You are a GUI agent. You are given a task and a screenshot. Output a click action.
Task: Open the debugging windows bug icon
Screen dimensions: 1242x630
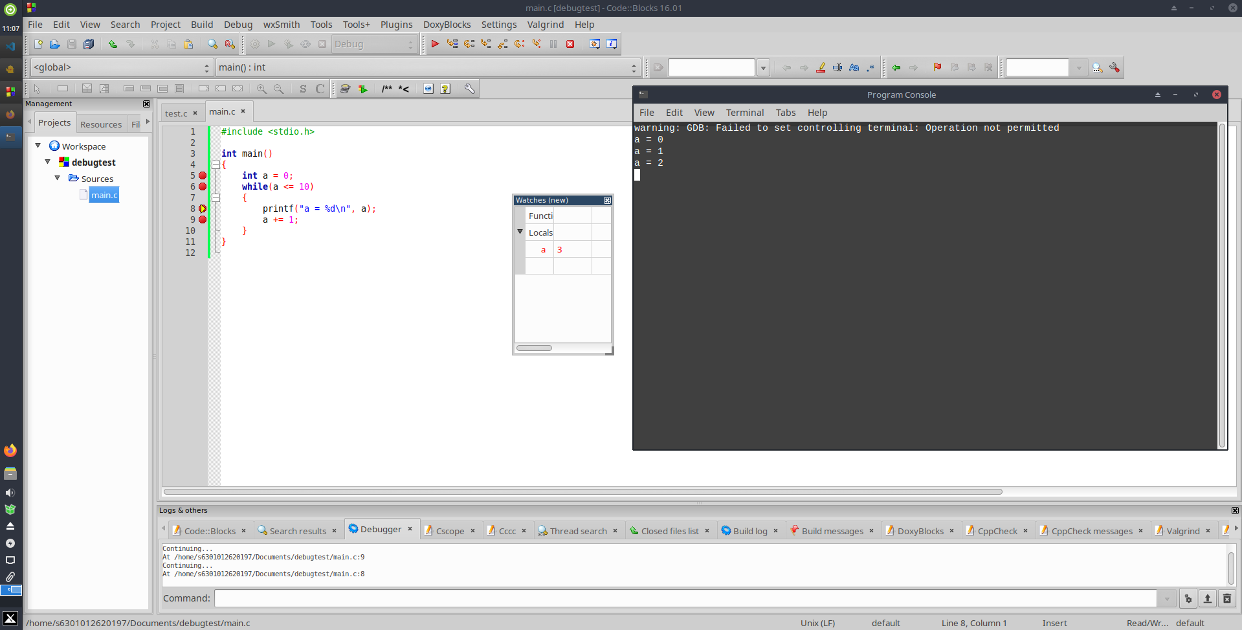click(x=593, y=43)
